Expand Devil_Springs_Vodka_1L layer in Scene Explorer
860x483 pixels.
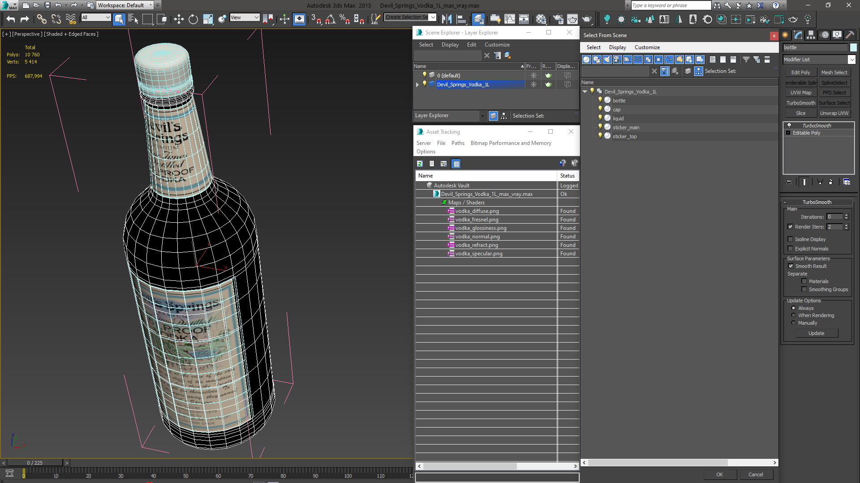click(417, 85)
